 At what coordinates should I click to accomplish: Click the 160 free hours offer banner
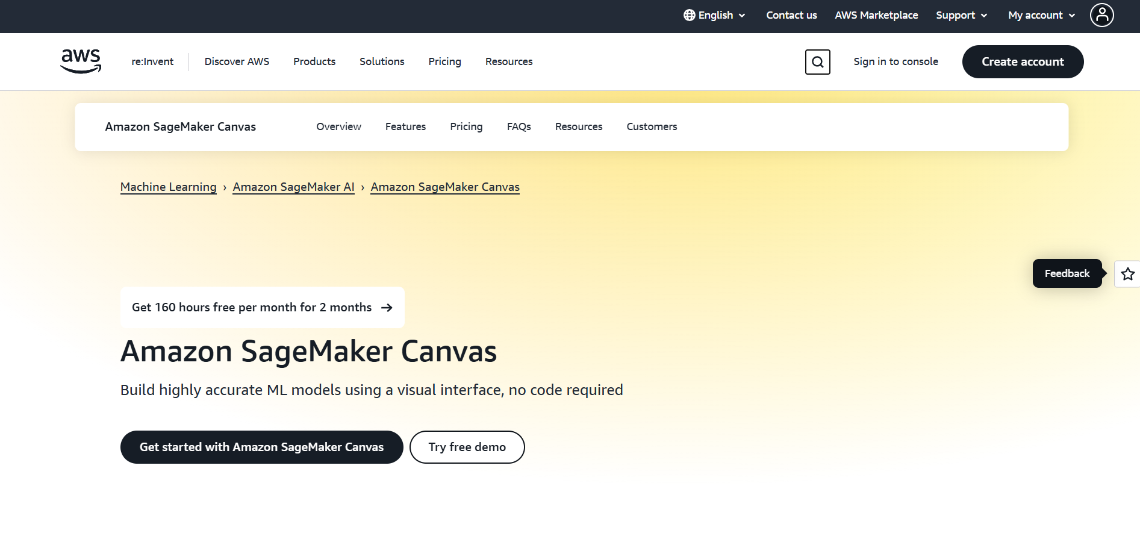(x=262, y=307)
